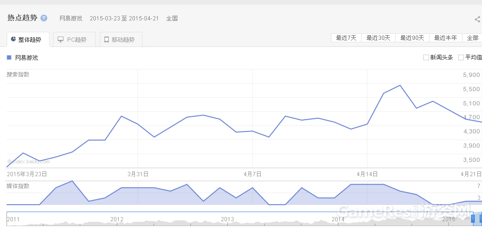Select the 最近半年 range button
Image resolution: width=482 pixels, height=227 pixels.
coord(446,38)
